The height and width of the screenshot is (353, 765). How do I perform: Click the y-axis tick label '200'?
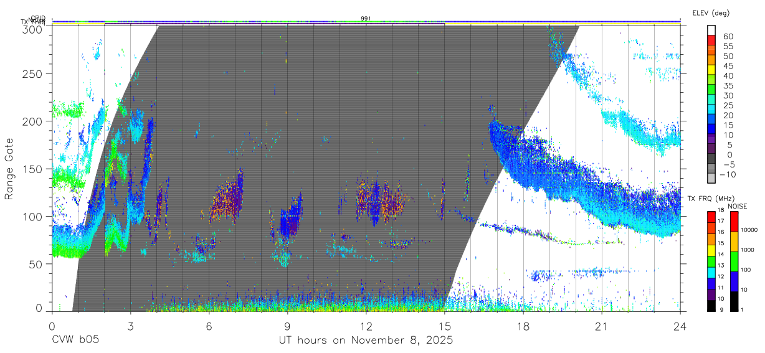(32, 121)
